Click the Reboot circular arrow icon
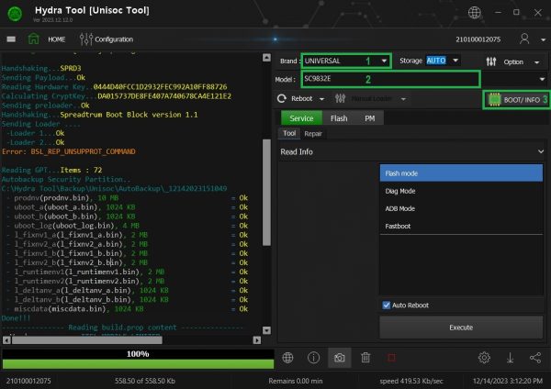The width and height of the screenshot is (551, 389). pyautogui.click(x=282, y=99)
